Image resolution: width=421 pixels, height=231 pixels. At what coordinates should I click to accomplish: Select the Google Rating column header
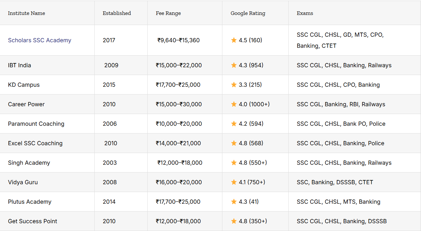[x=248, y=13]
